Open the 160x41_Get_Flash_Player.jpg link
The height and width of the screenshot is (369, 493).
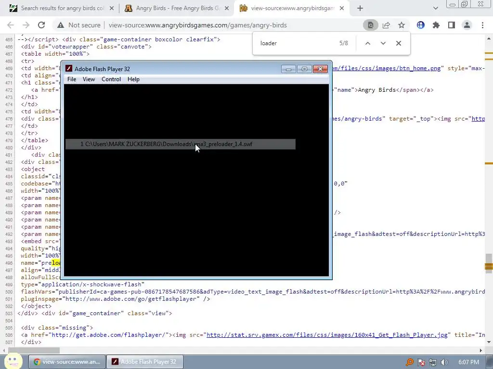coord(327,335)
